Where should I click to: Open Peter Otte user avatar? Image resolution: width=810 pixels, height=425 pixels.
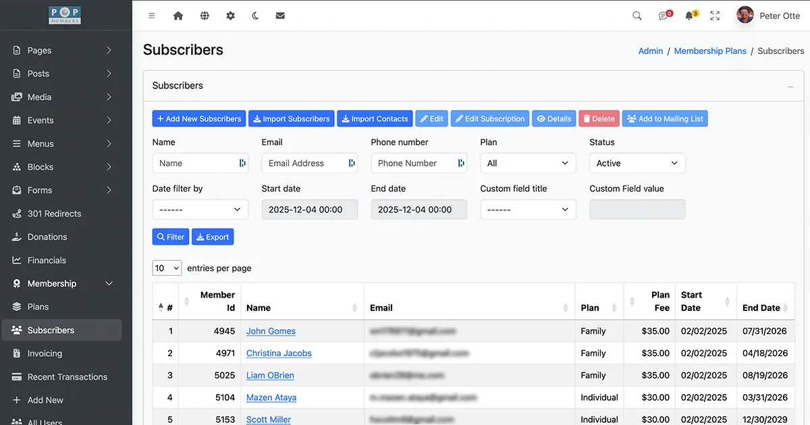click(x=745, y=15)
